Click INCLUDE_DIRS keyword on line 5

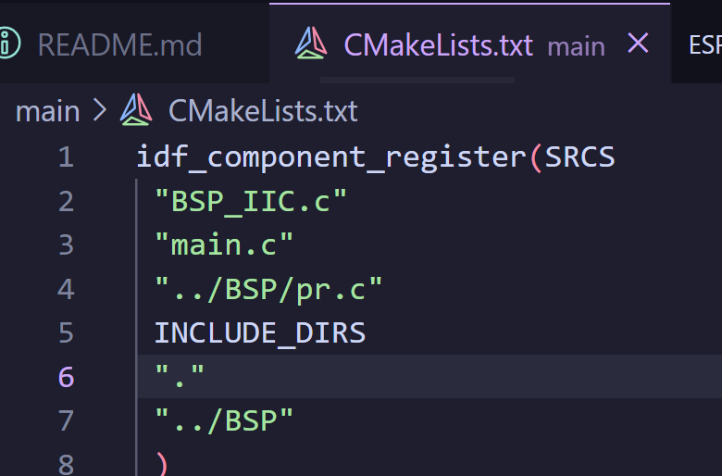pyautogui.click(x=260, y=333)
